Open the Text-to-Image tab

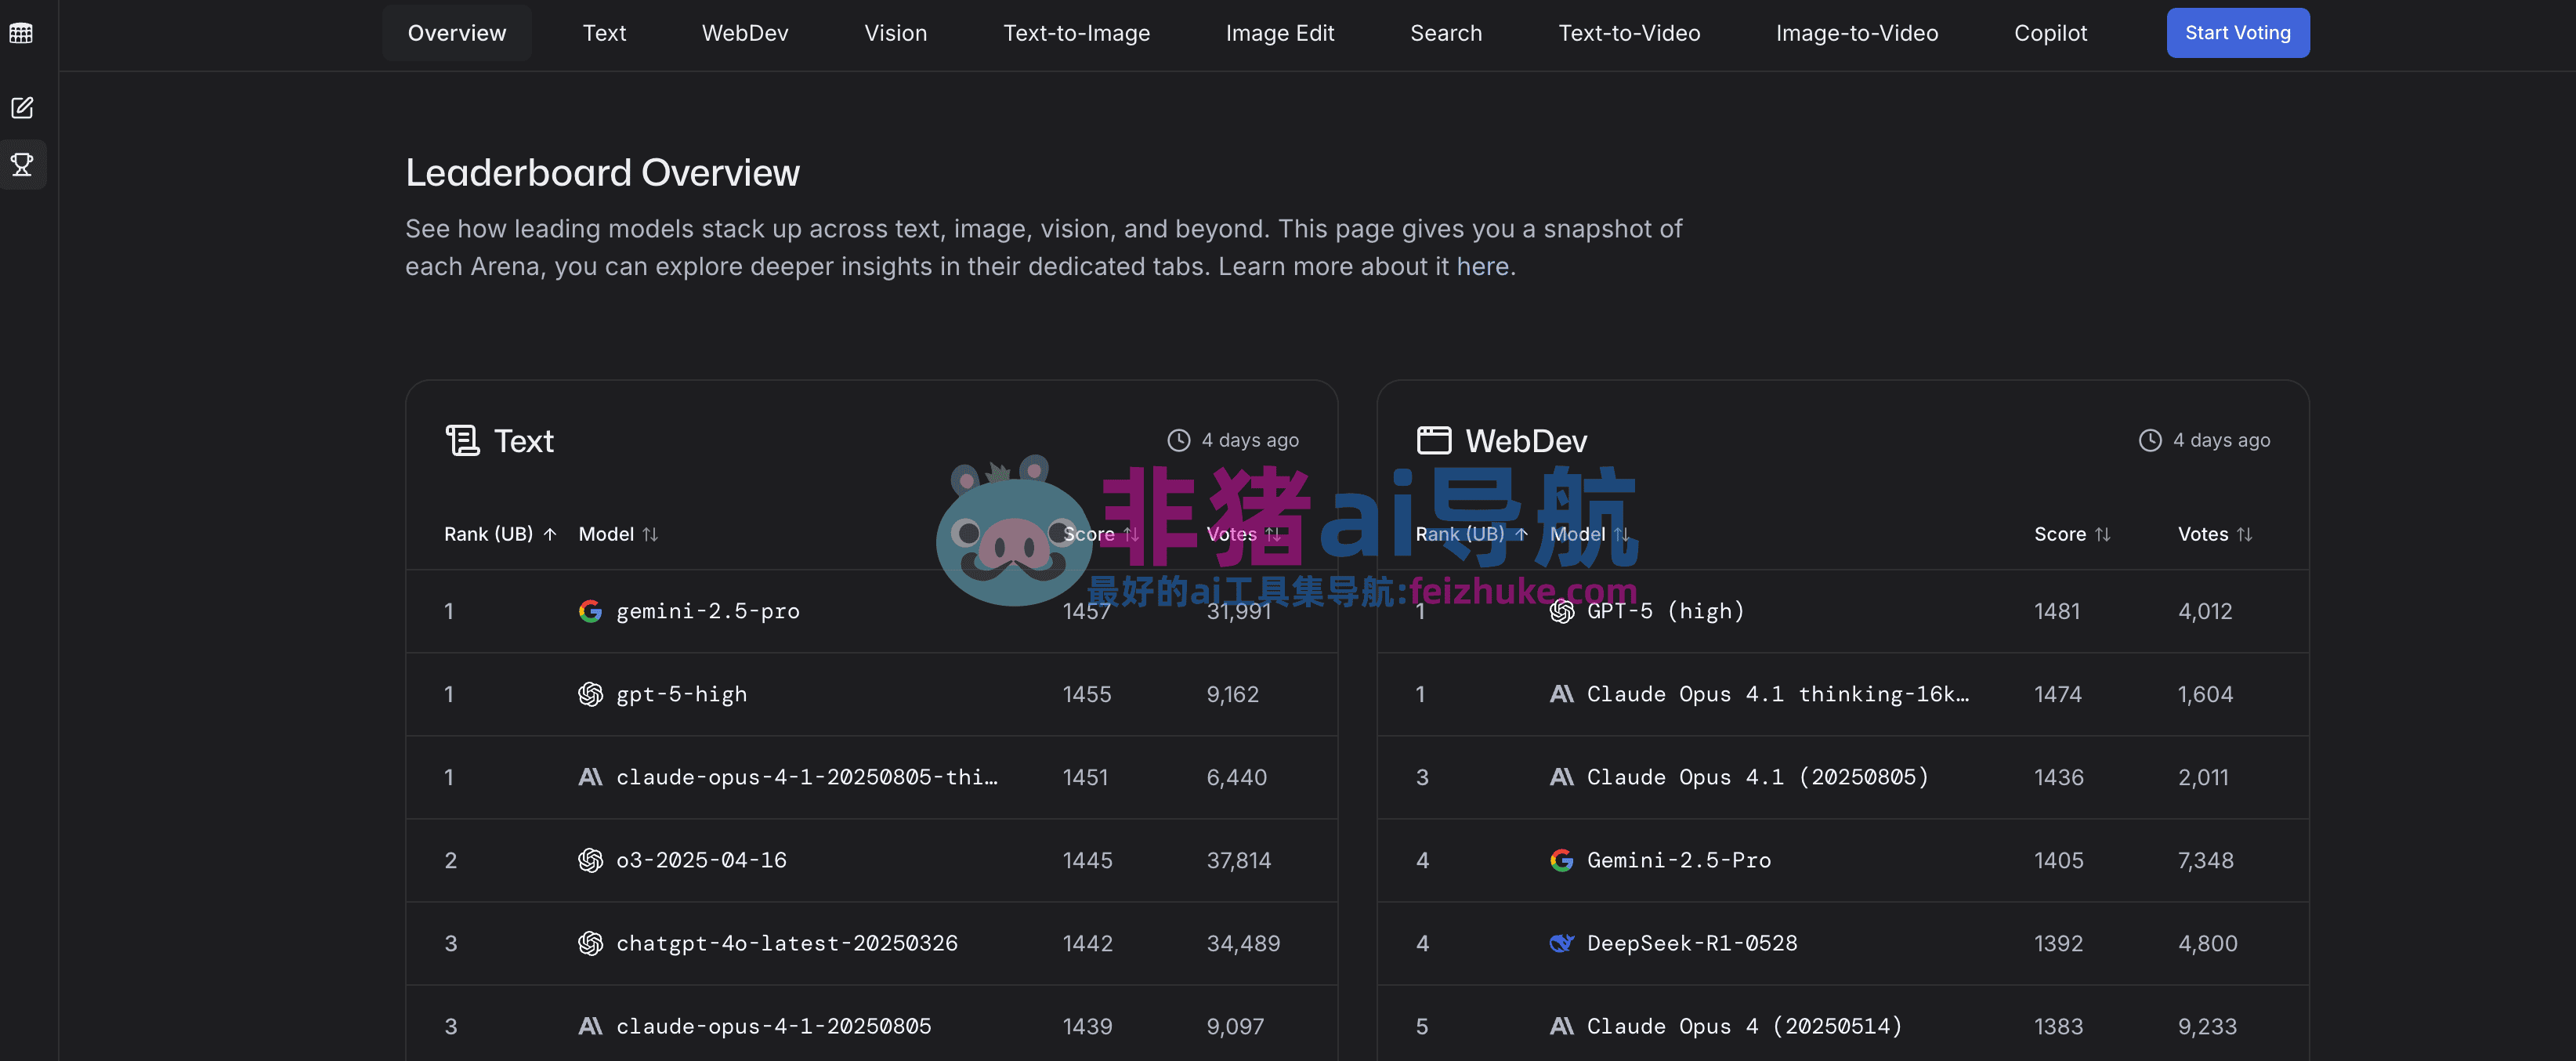coord(1076,33)
